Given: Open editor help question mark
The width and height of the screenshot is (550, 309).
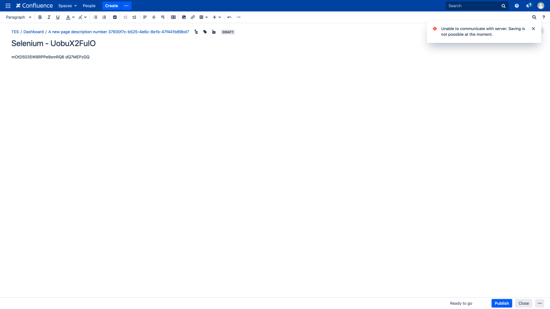Looking at the screenshot, I should click(544, 17).
